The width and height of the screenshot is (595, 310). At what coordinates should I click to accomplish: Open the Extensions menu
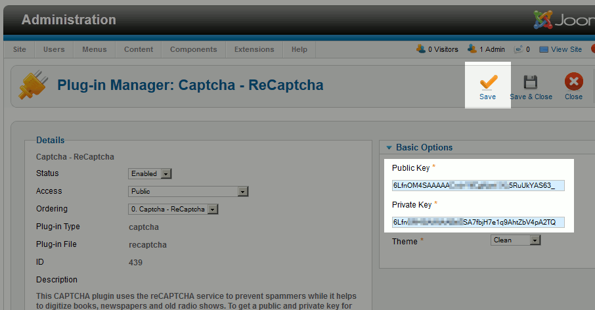[254, 49]
